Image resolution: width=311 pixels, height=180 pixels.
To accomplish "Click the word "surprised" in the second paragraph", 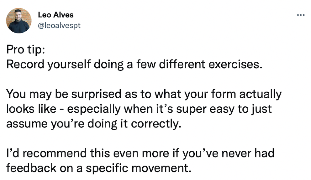I will tap(96, 94).
